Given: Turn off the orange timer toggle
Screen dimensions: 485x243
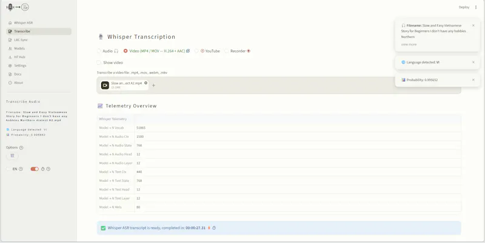Looking at the screenshot, I should [x=35, y=169].
